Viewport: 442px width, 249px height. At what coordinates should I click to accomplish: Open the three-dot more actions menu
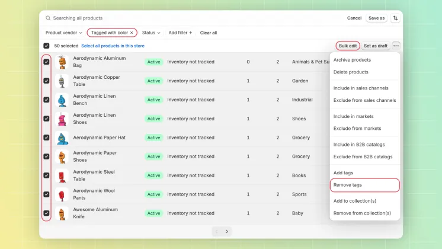coord(396,46)
